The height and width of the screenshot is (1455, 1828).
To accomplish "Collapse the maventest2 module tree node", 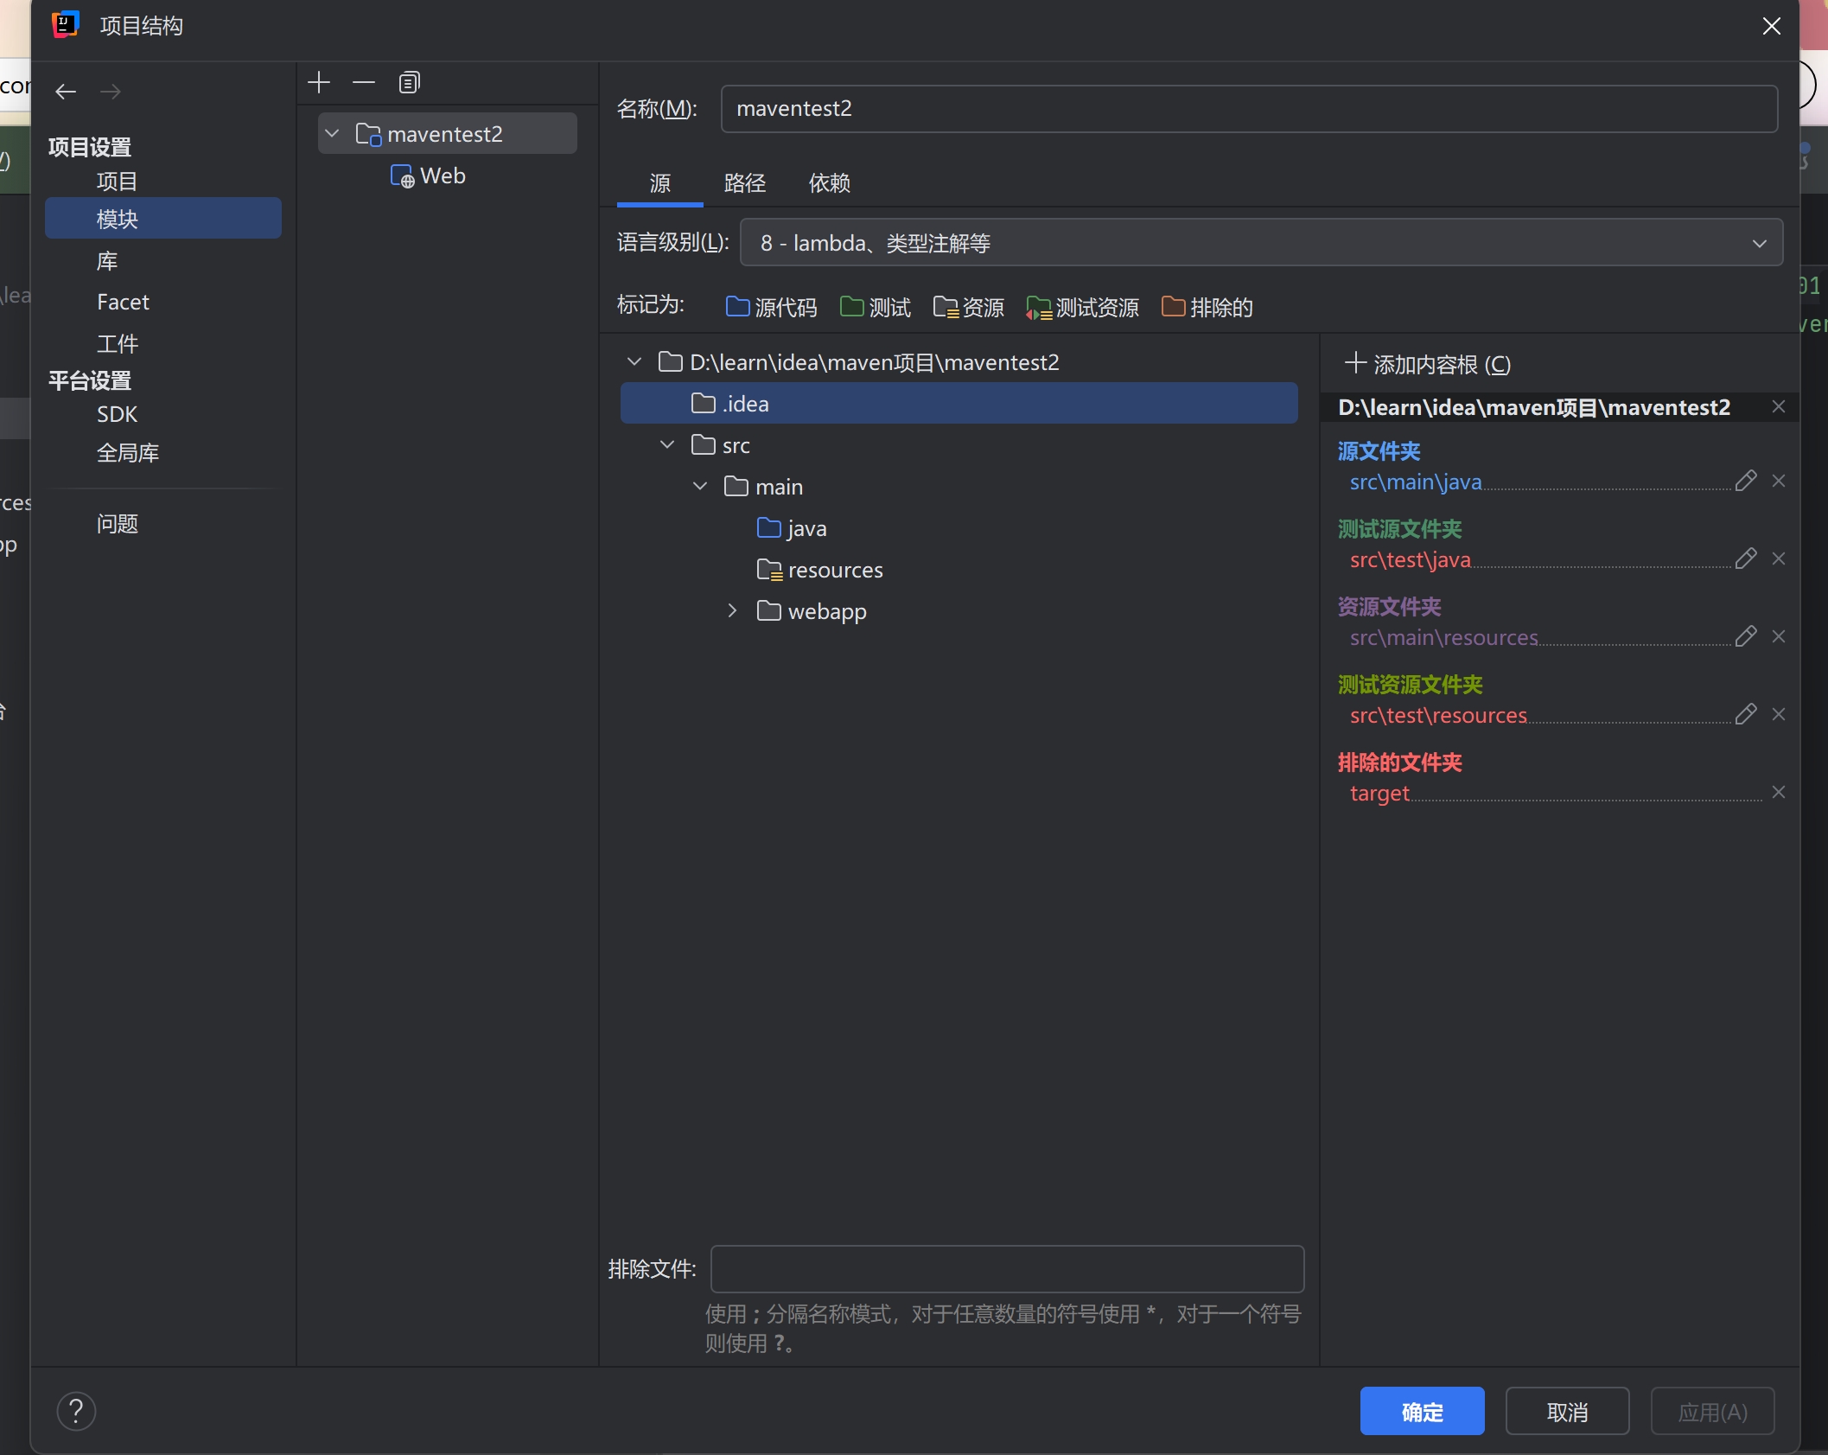I will tap(332, 134).
